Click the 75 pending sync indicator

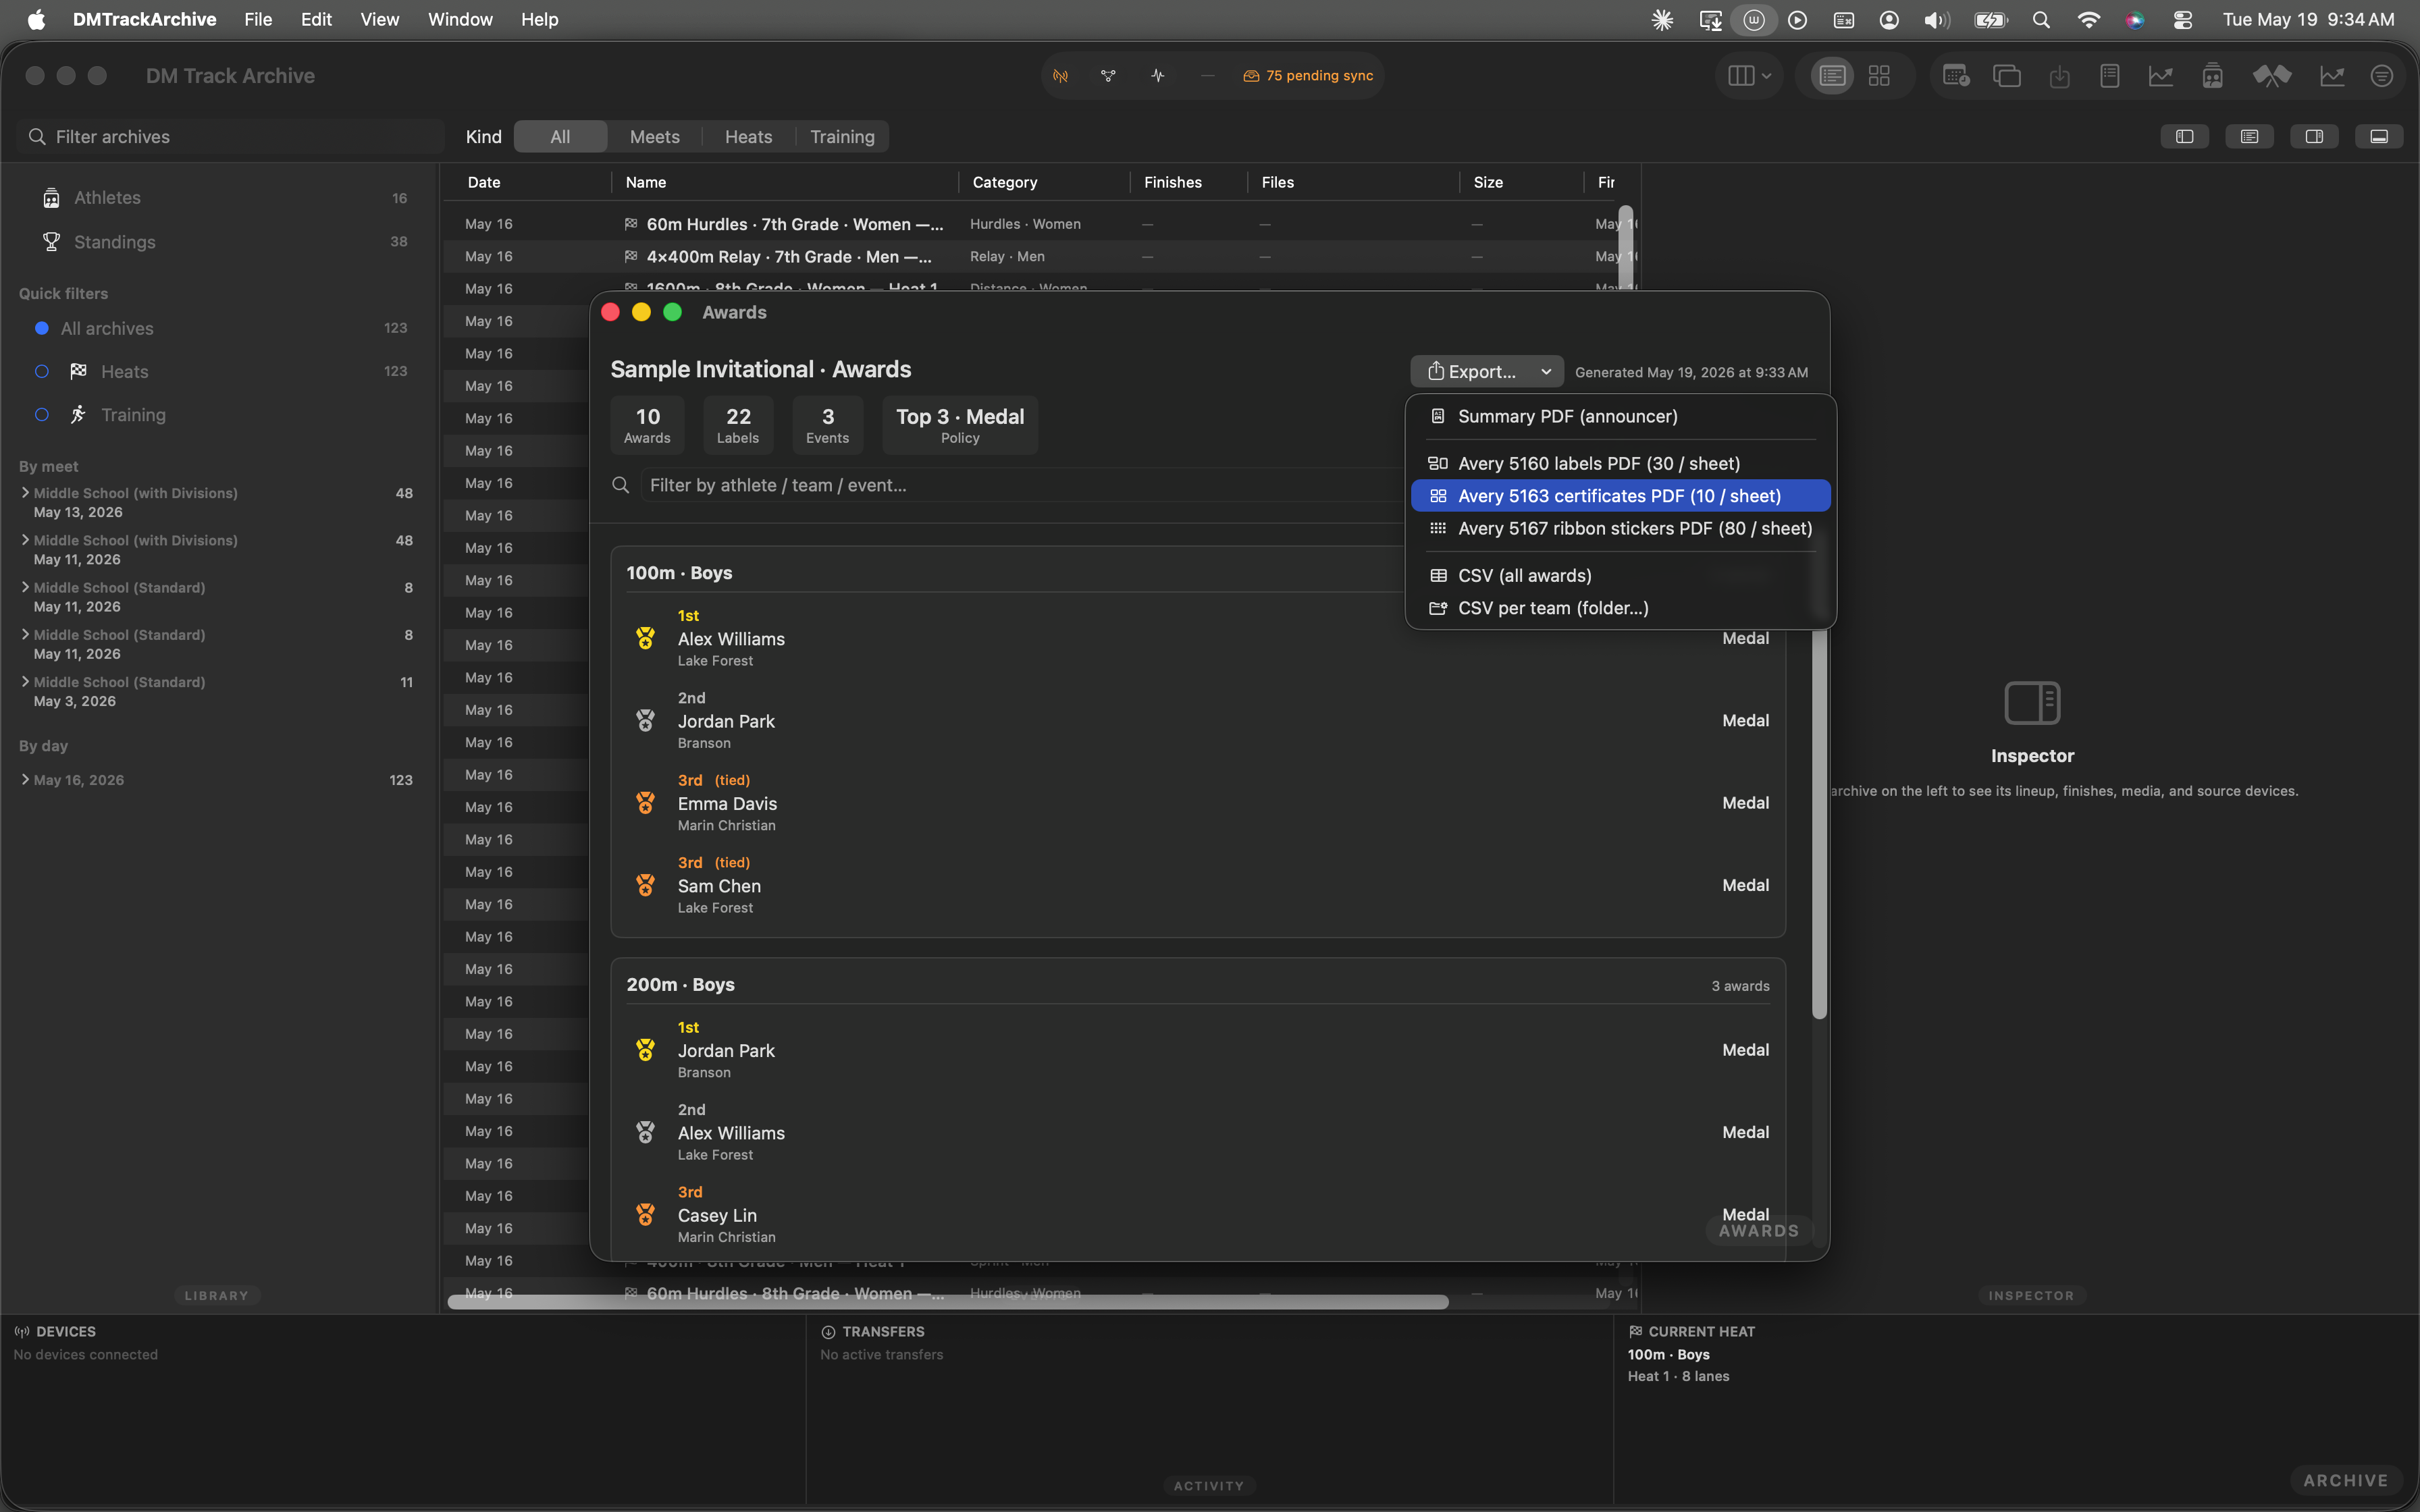(x=1308, y=76)
